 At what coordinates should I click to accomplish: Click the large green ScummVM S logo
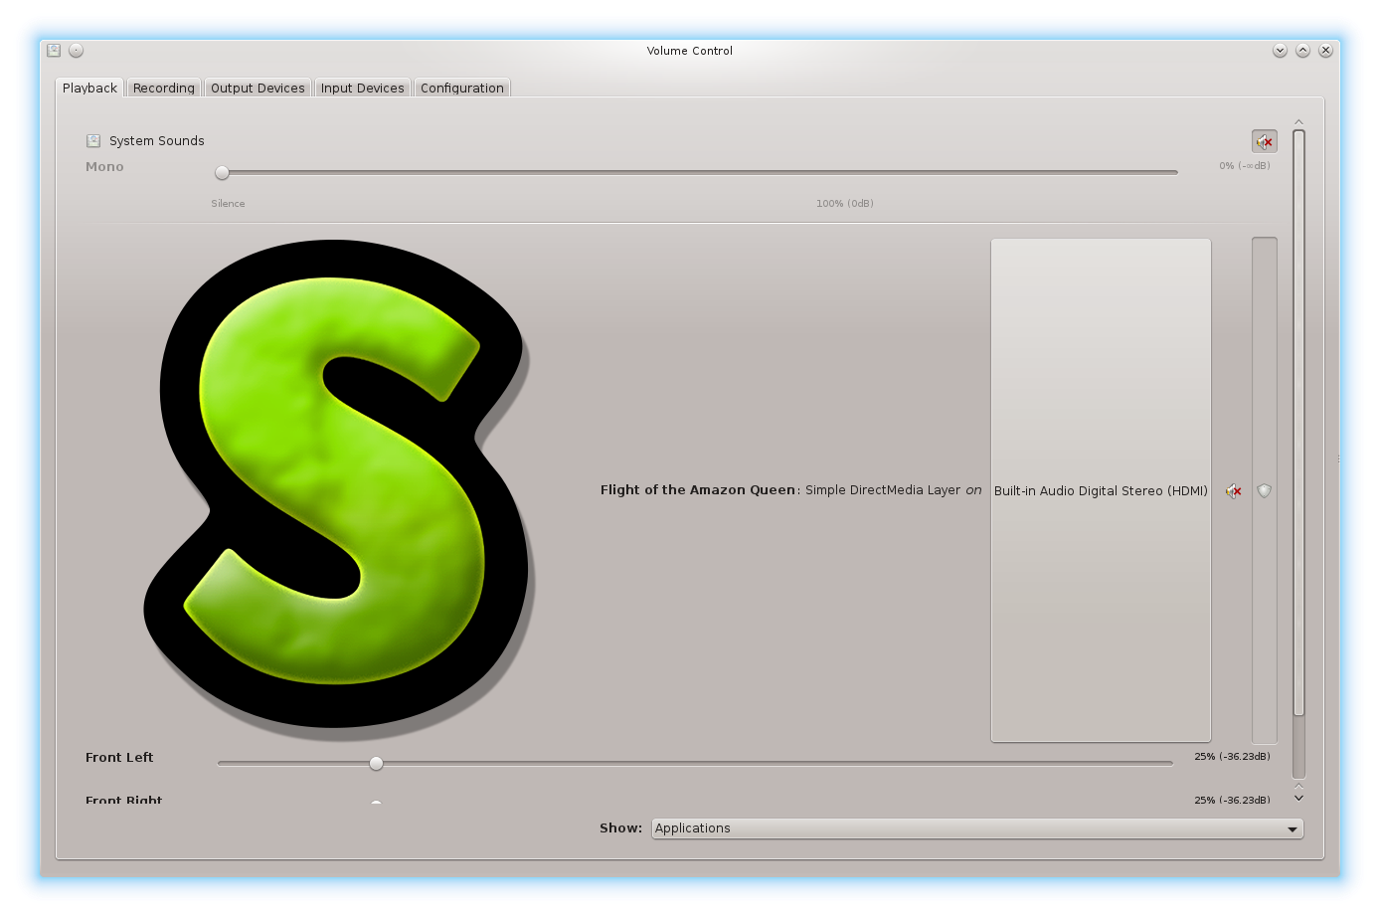[338, 487]
